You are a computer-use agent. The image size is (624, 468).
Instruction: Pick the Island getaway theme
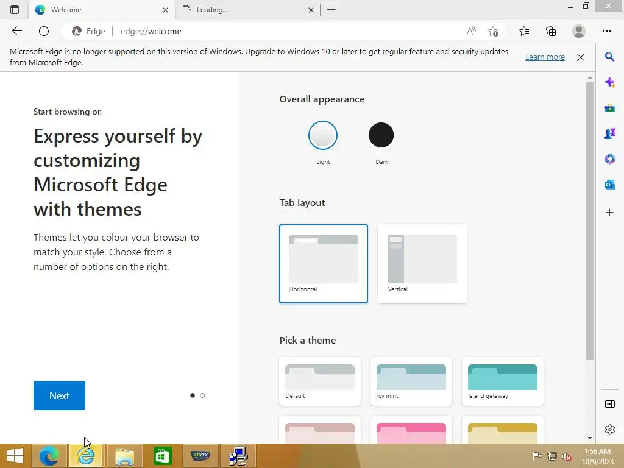click(x=503, y=381)
